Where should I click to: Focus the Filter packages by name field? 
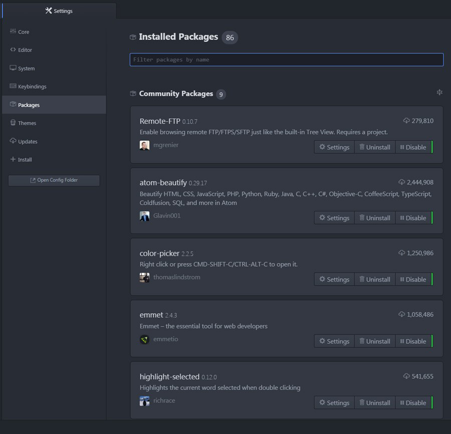pyautogui.click(x=287, y=60)
